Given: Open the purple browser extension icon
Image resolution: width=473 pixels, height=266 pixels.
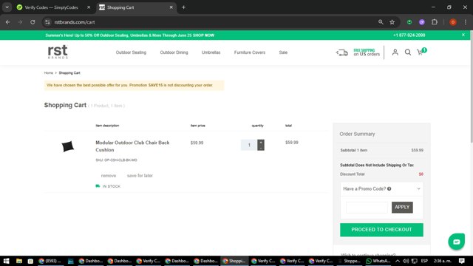Looking at the screenshot, I should [422, 22].
